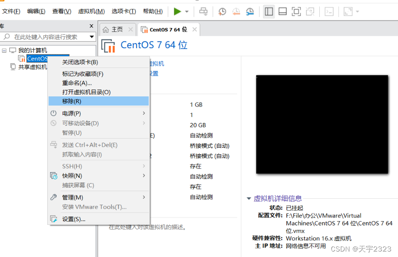The width and height of the screenshot is (398, 257).
Task: Open the library search dropdown arrow
Action: (92, 37)
